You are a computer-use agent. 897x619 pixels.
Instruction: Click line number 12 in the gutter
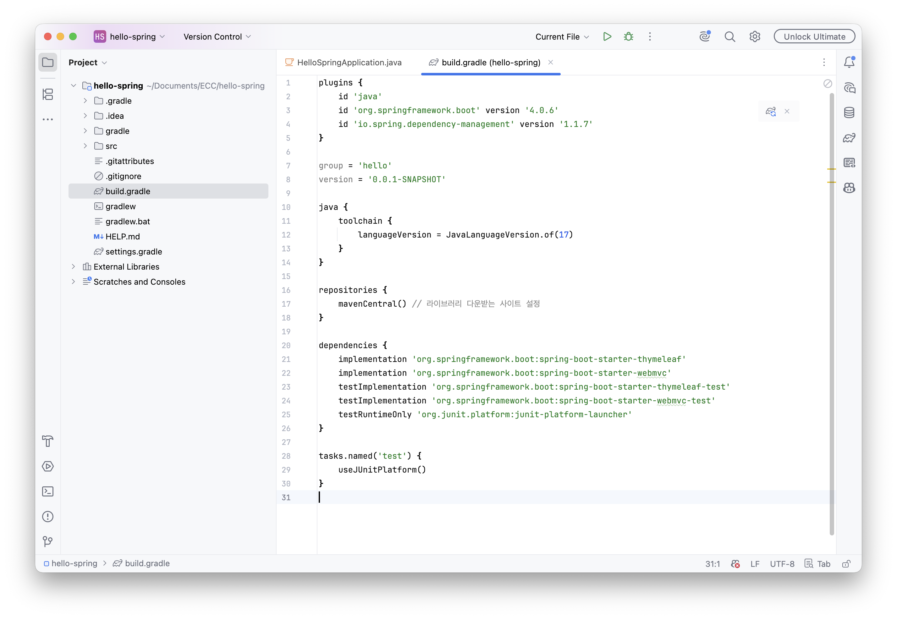click(286, 235)
